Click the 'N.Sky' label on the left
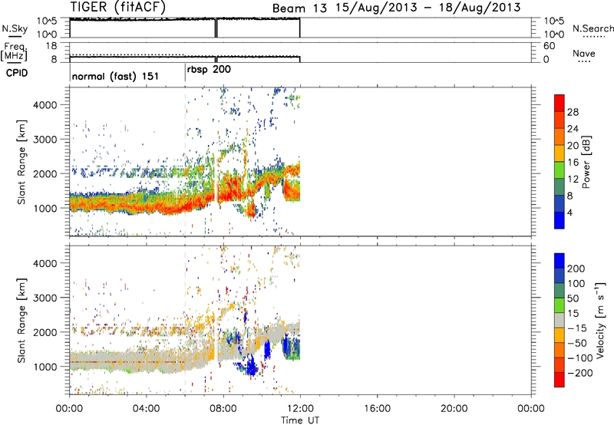The width and height of the screenshot is (614, 425). click(x=15, y=29)
